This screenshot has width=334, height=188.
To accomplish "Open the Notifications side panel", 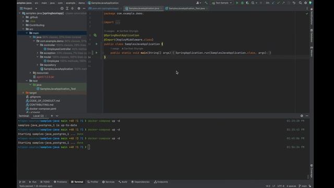I will pos(312,17).
